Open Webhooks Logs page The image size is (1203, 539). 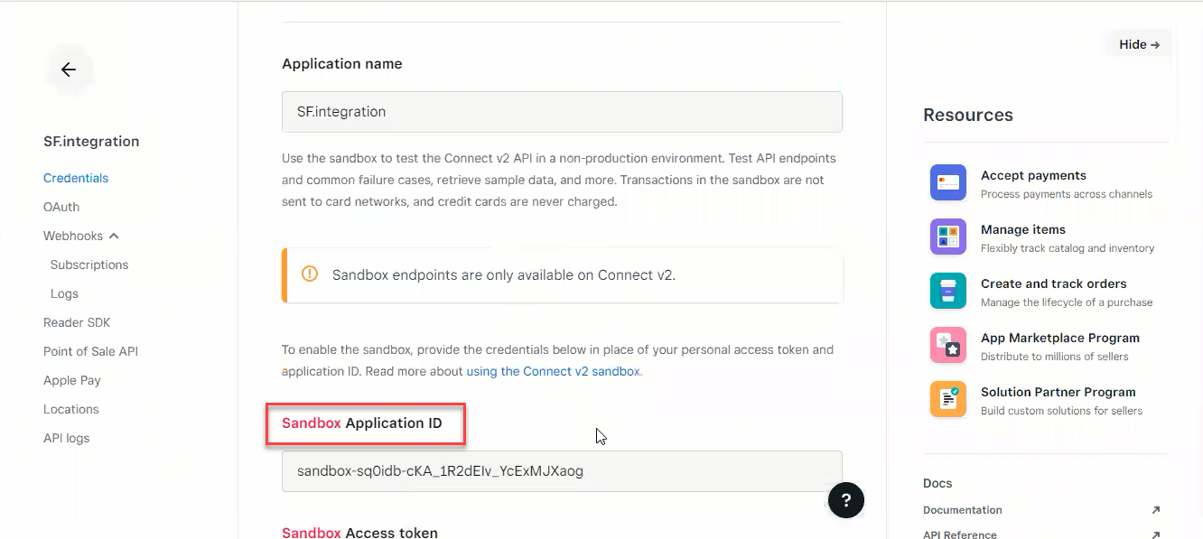pyautogui.click(x=64, y=293)
